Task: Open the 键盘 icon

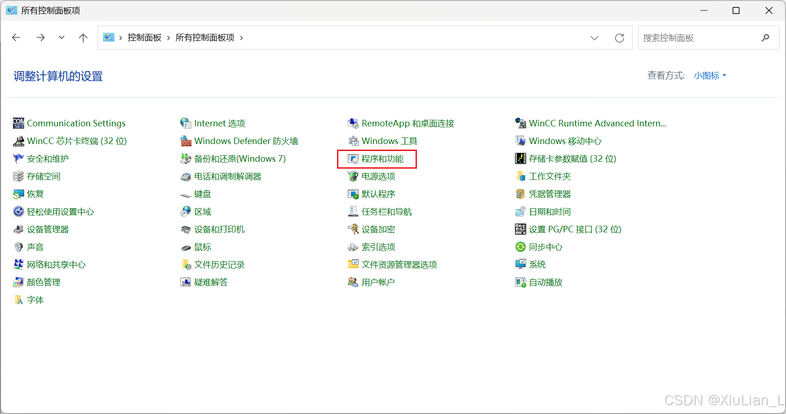Action: coord(186,195)
